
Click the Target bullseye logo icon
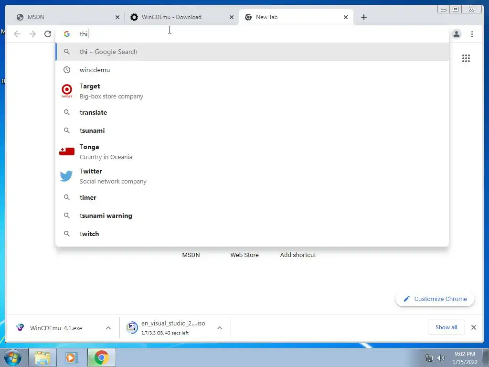click(67, 91)
